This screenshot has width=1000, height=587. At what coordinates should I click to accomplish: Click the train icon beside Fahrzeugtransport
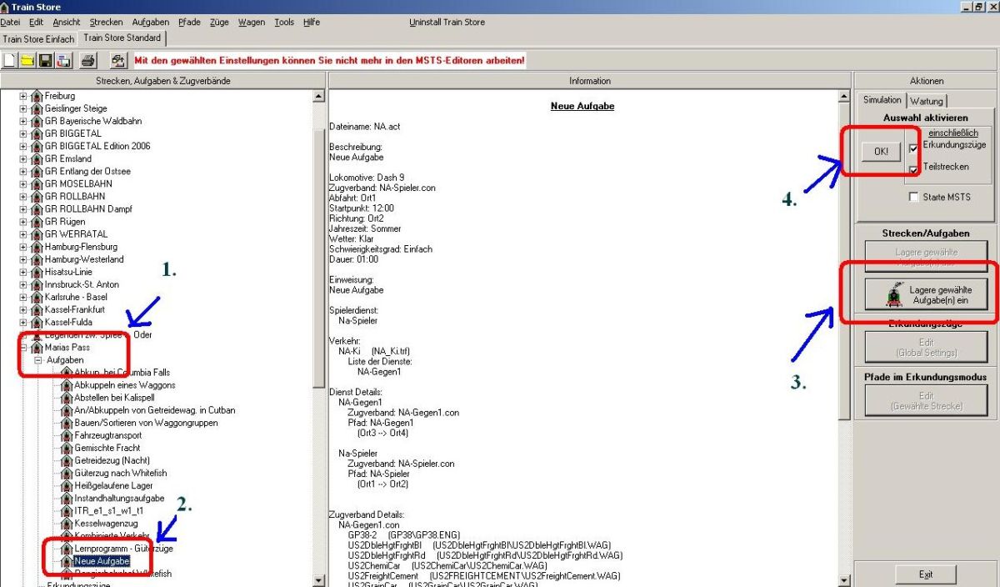66,435
